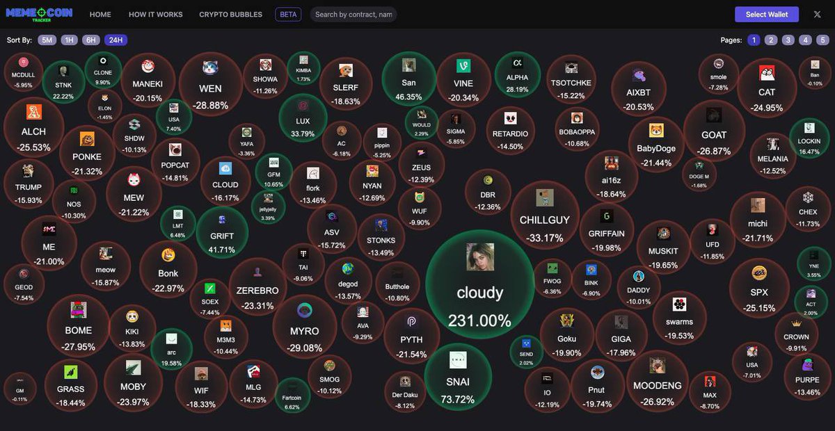
Task: Select the MEW coin icon
Action: tap(134, 180)
